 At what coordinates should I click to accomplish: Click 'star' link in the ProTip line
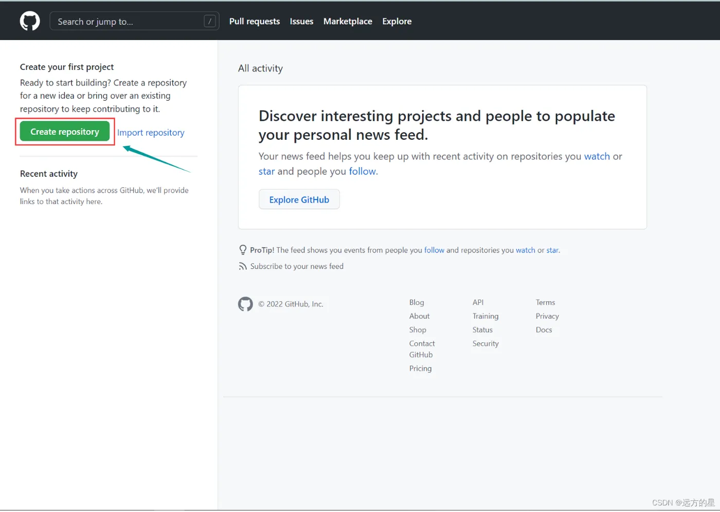point(553,250)
